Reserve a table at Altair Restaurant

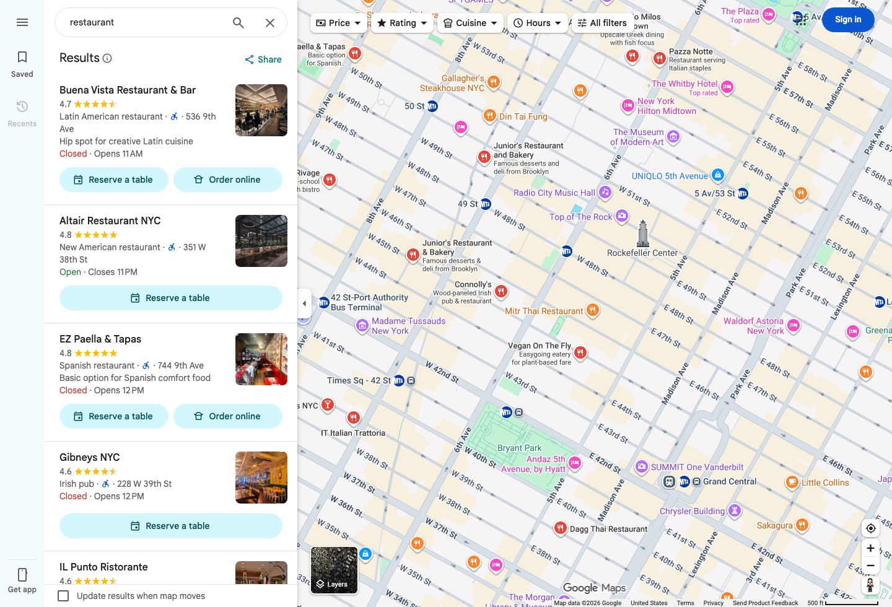171,298
